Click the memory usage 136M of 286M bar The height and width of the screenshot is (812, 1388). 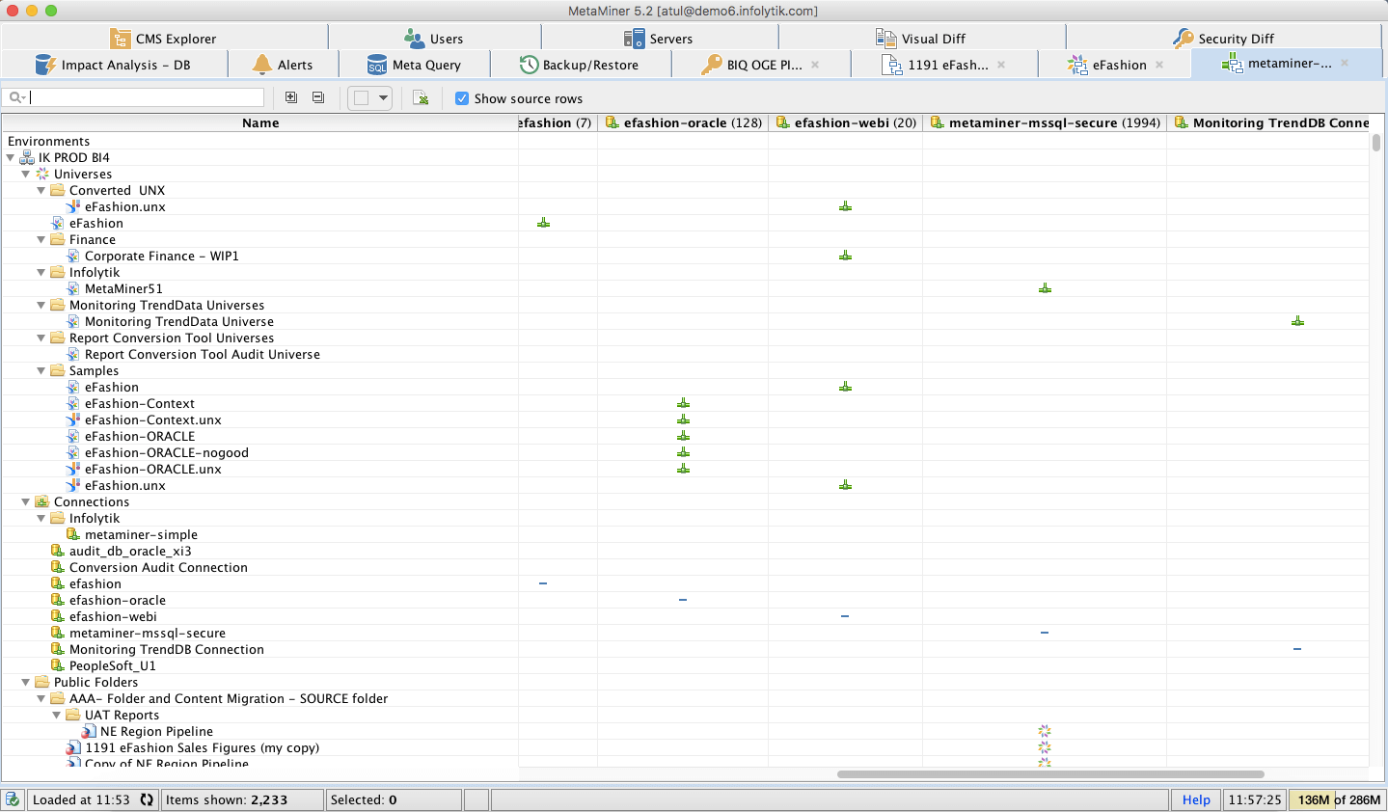1339,799
